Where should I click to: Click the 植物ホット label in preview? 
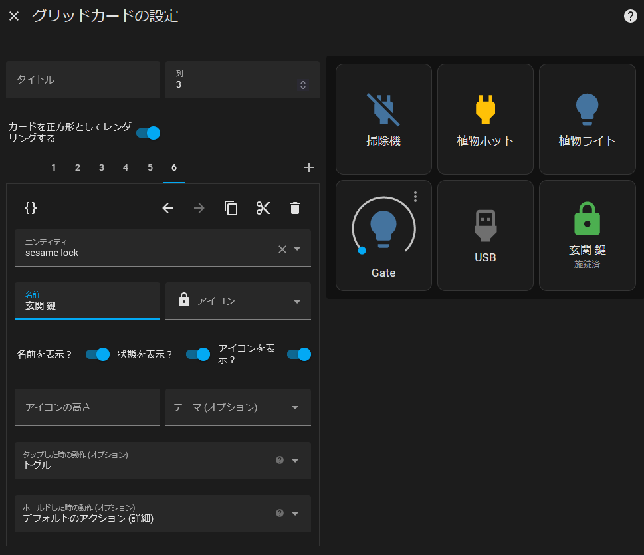click(x=485, y=141)
